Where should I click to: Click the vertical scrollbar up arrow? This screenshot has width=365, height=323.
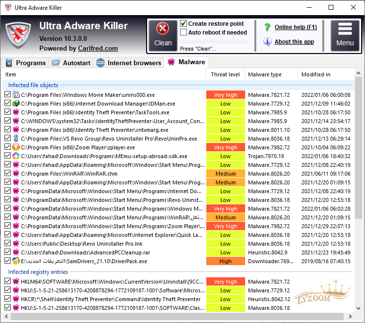(359, 73)
